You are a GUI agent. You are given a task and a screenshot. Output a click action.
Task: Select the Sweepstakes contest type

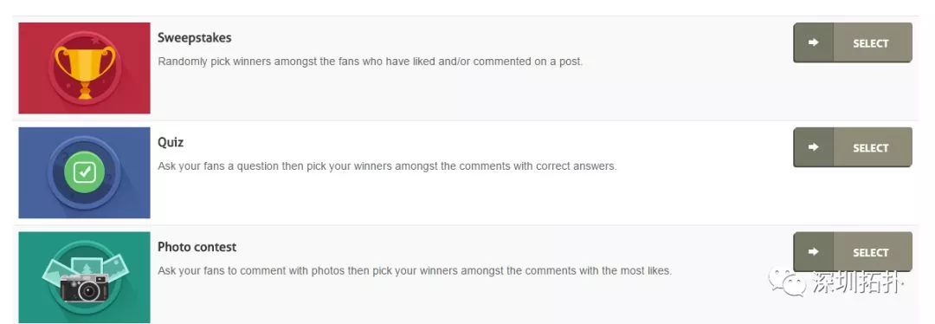(853, 42)
